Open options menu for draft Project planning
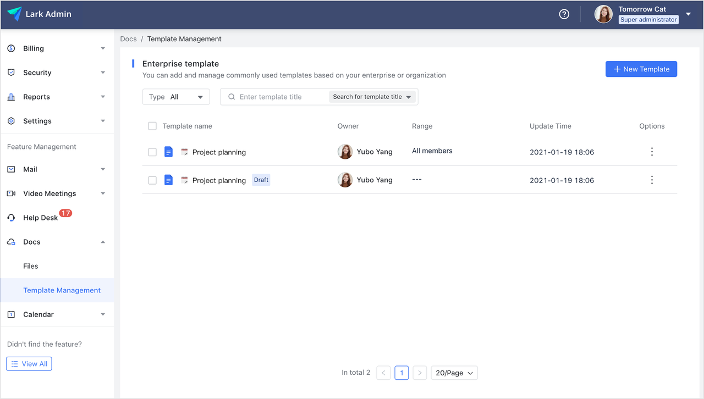The image size is (704, 399). click(652, 180)
